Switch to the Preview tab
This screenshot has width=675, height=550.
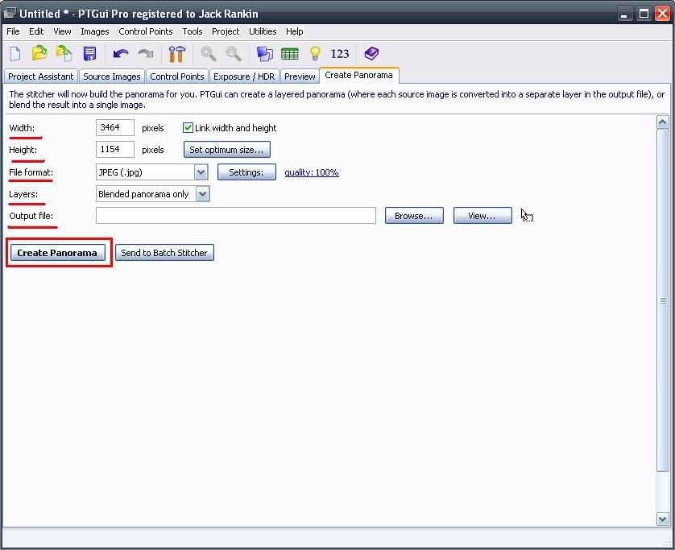click(x=300, y=77)
